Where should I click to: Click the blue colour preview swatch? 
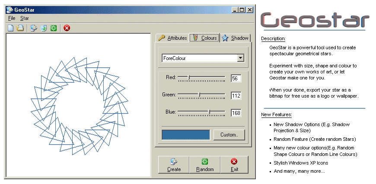click(x=186, y=134)
